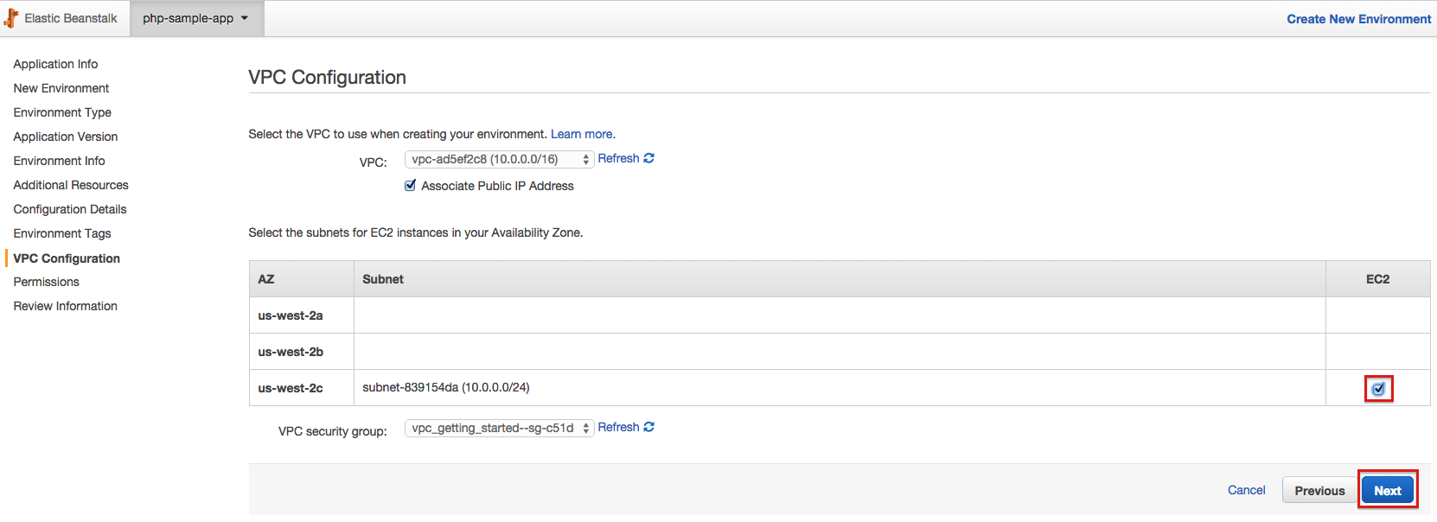Toggle Associate Public IP Address checkbox
The width and height of the screenshot is (1437, 522).
(x=411, y=186)
